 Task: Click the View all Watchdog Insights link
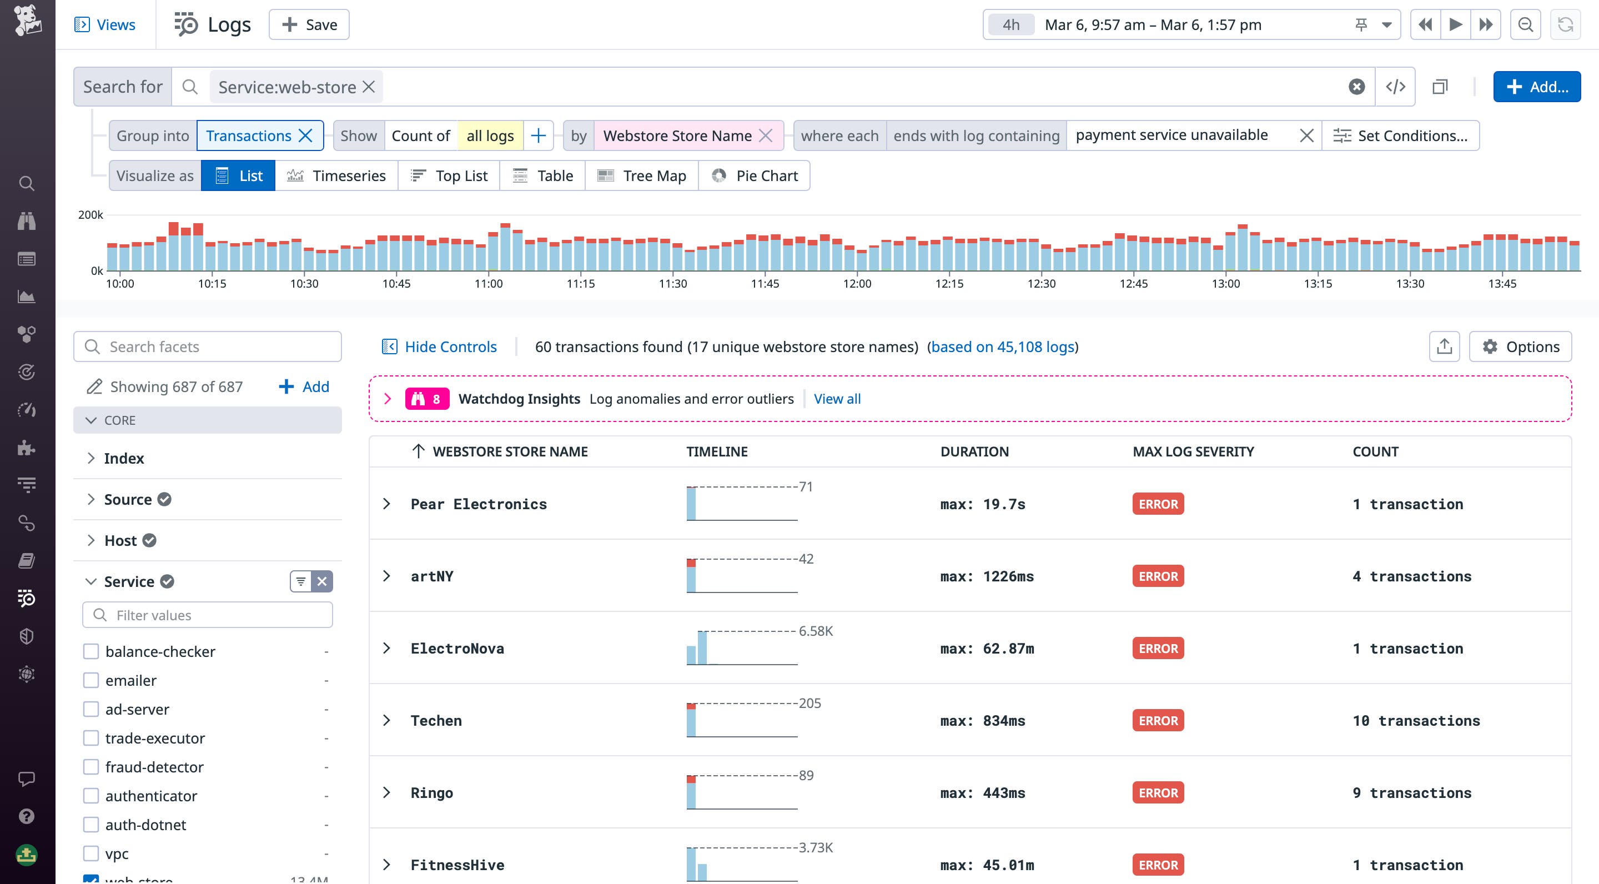coord(837,399)
